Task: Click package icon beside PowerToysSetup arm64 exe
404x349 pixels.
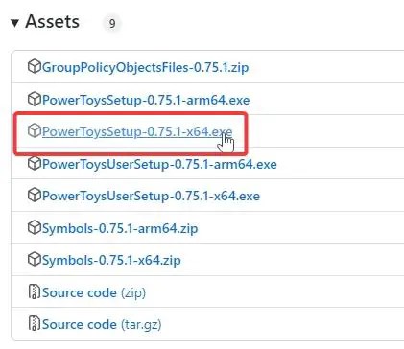Action: 34,99
